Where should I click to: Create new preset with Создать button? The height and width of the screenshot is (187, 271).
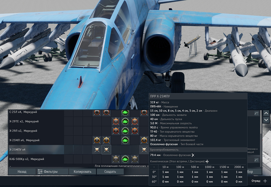[110, 172]
